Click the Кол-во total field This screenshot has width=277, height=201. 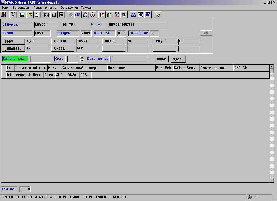click(x=25, y=189)
